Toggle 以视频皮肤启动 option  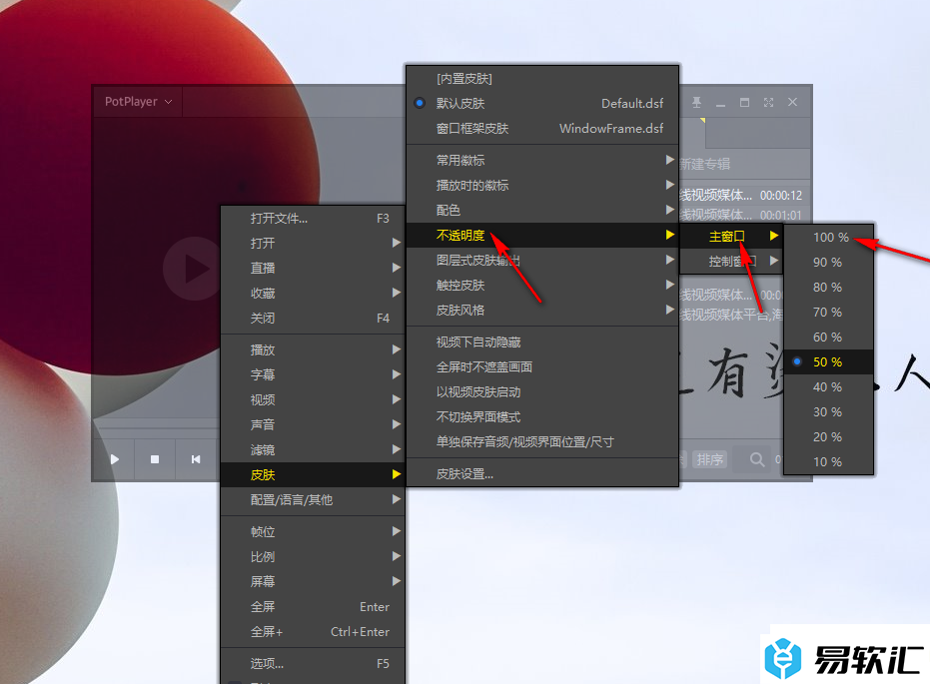pos(542,391)
